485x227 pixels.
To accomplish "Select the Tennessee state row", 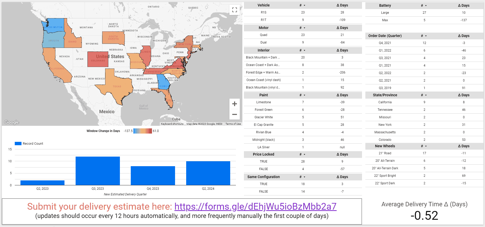I will coord(424,110).
